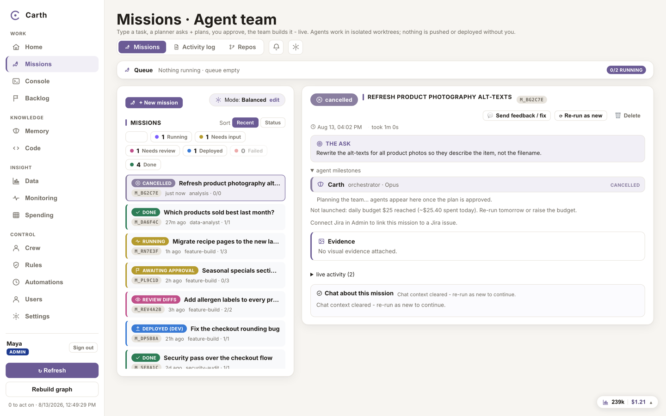Viewport: 666px width, 416px height.
Task: Click the Rebuild graph button
Action: pos(52,389)
